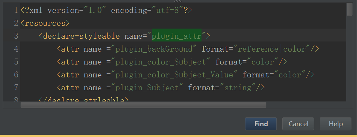Click the Cancel button
Screen dimensions: 357x137
pyautogui.click(x=298, y=124)
